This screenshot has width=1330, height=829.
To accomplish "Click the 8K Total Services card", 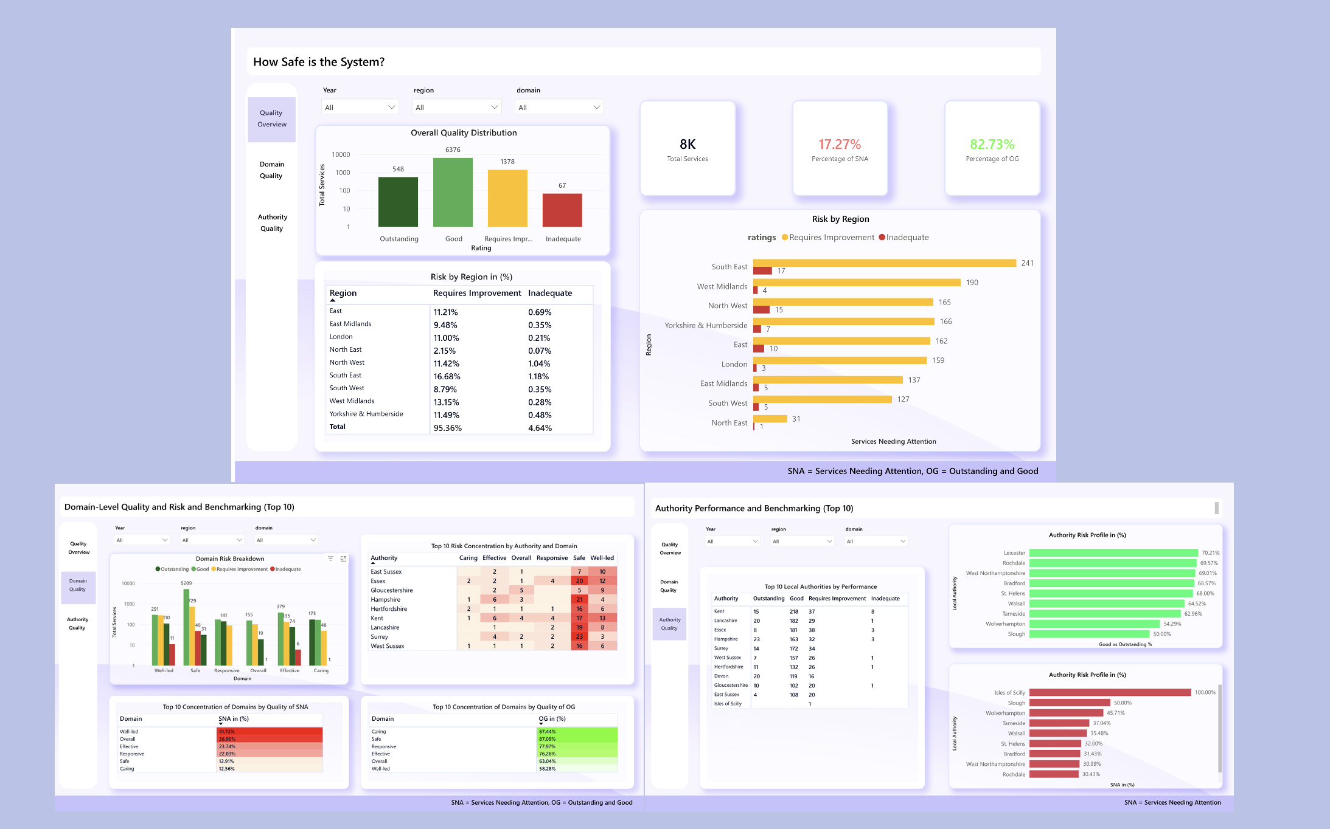I will [688, 148].
